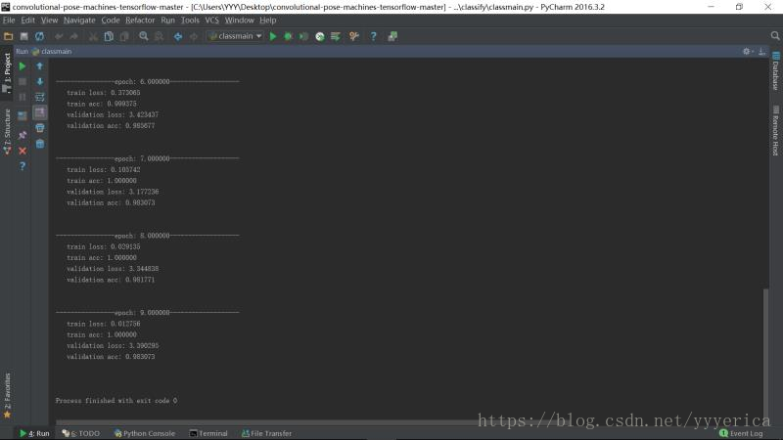Image resolution: width=783 pixels, height=440 pixels.
Task: Open Settings via the wrench toolbar icon
Action: click(x=354, y=36)
